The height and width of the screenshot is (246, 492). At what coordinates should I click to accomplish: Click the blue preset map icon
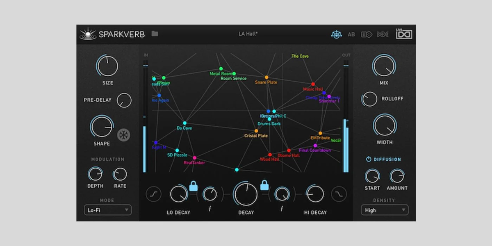click(336, 34)
